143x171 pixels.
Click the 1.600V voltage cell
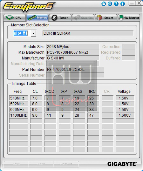click(125, 115)
